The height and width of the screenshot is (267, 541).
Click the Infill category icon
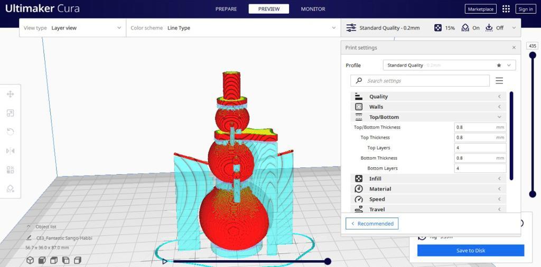(x=359, y=178)
